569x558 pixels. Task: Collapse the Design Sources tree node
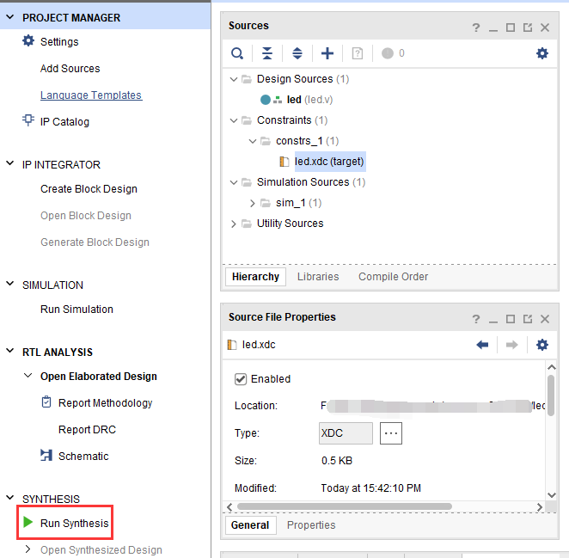click(x=234, y=79)
